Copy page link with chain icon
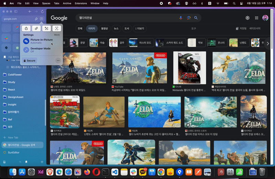This screenshot has height=179, width=275. coord(36,29)
